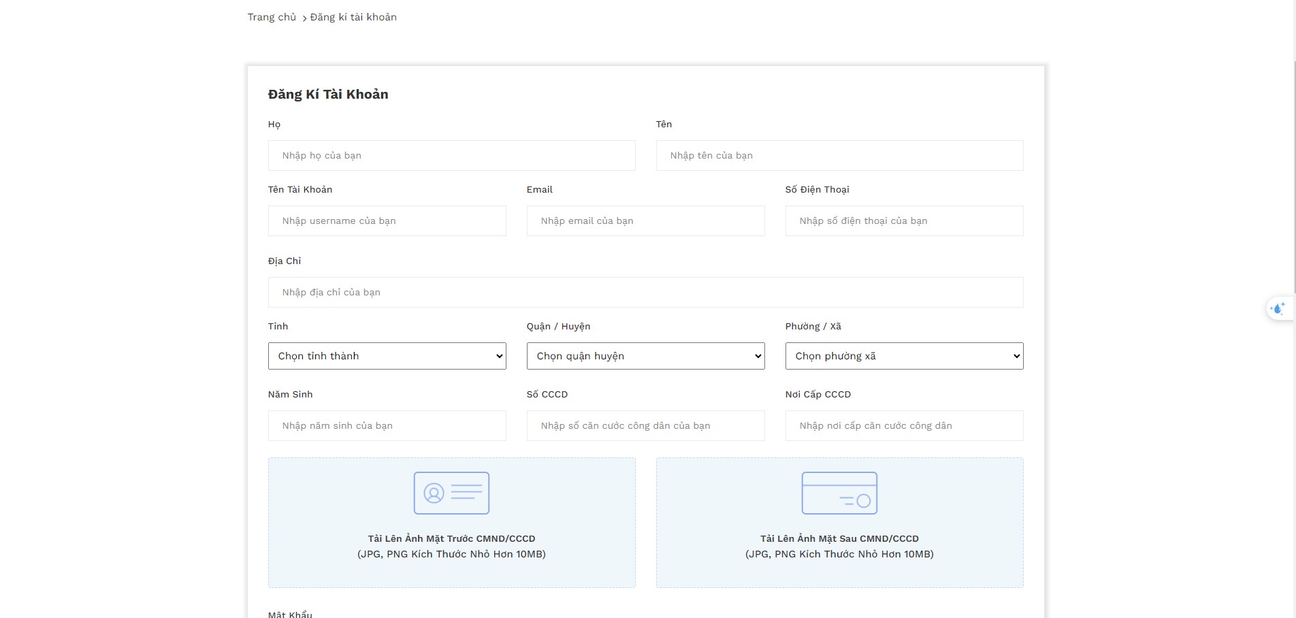Click Tải Lên Ảnh Mặt Trước CMND/CCCD text
Screen dimensions: 1296x618
pos(451,538)
